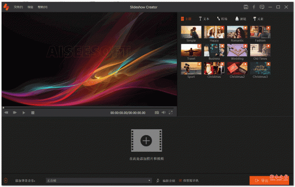Click the preview seek progress bar
The width and height of the screenshot is (295, 187).
88,108
